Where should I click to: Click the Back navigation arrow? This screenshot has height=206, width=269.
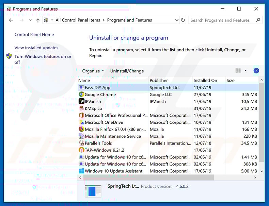pyautogui.click(x=11, y=20)
